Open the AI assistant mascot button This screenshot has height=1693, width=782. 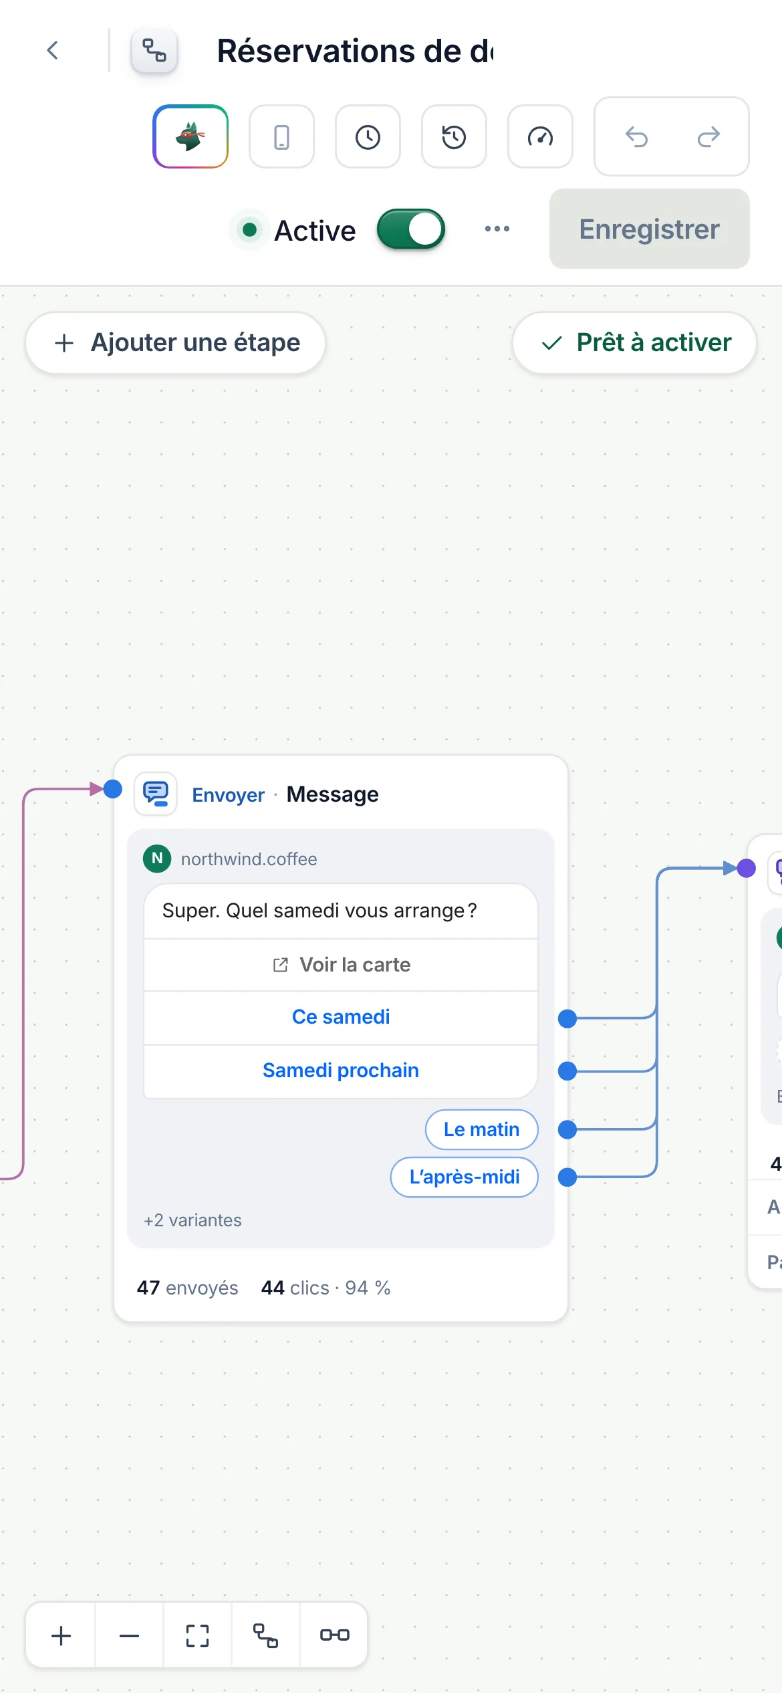pyautogui.click(x=190, y=136)
